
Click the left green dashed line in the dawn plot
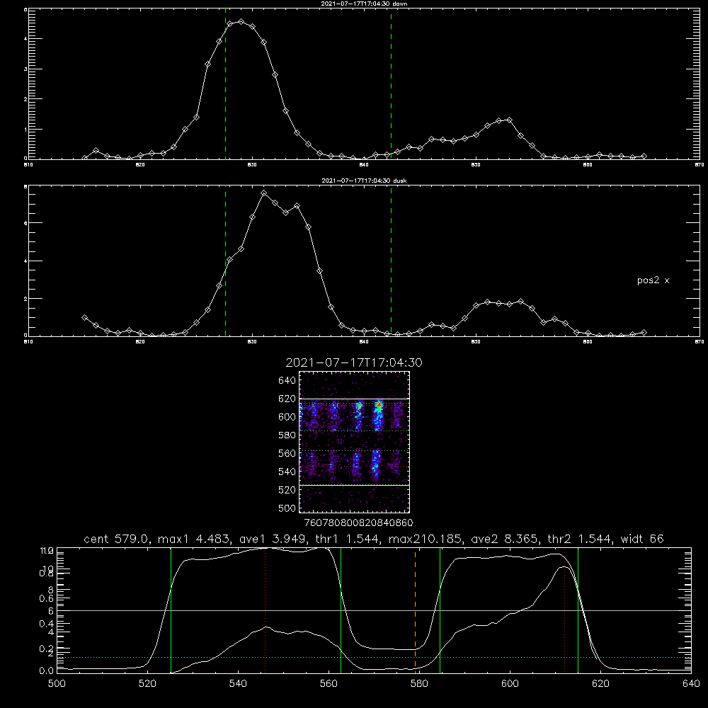point(225,84)
